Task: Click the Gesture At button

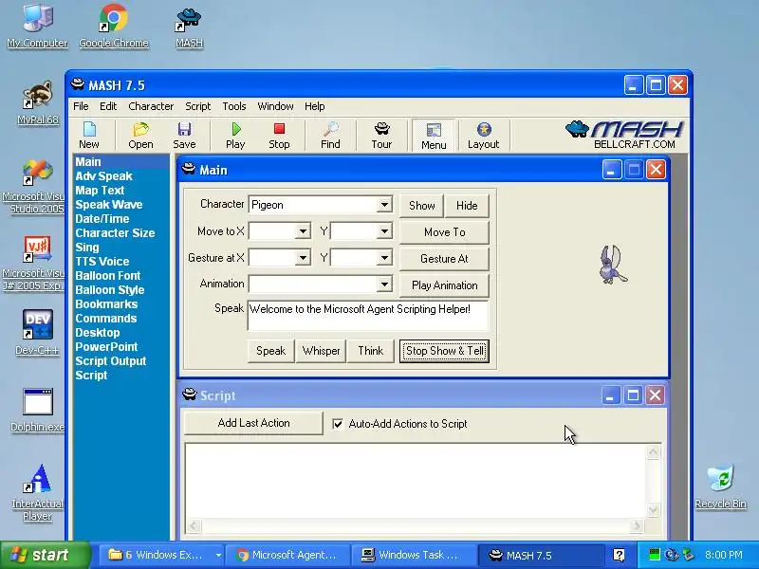Action: (444, 259)
